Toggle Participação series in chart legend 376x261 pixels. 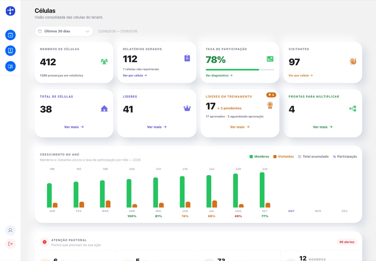point(345,157)
